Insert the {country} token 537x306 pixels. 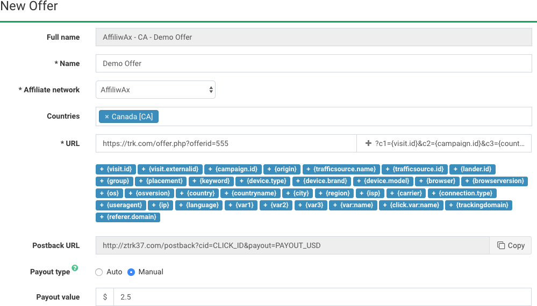(x=197, y=193)
